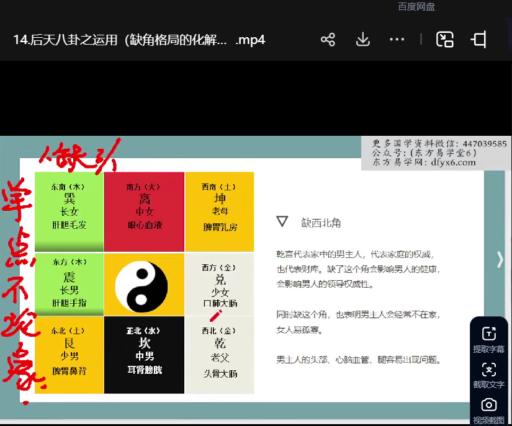512x426 pixels.
Task: Download the video with the download icon
Action: (x=363, y=40)
